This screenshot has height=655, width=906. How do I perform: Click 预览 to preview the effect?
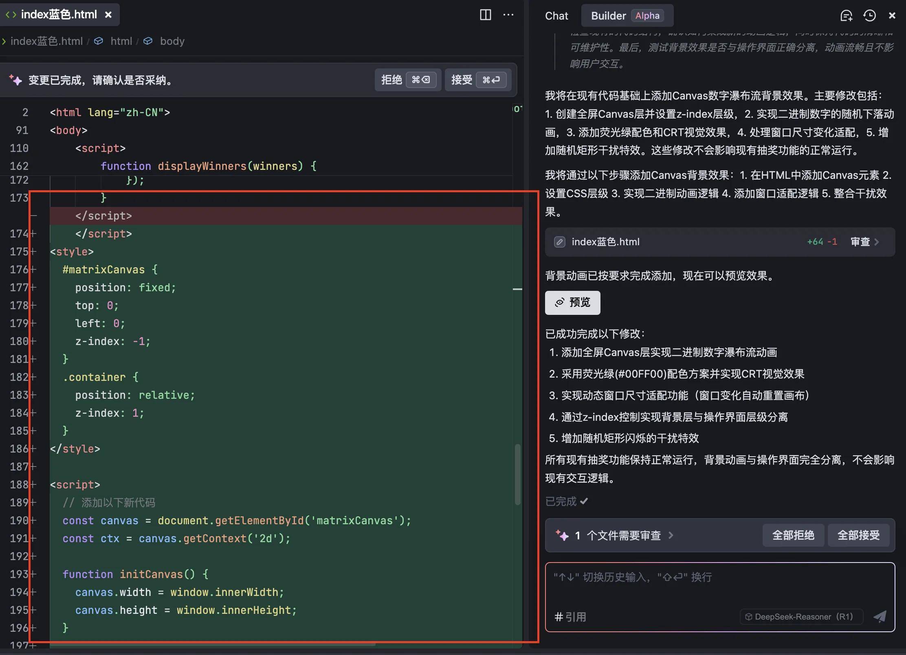(x=572, y=303)
